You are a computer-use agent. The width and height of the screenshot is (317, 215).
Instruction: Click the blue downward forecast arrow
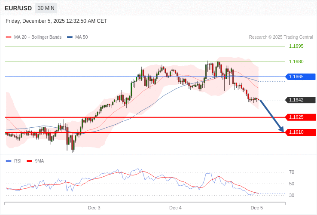click(x=271, y=116)
